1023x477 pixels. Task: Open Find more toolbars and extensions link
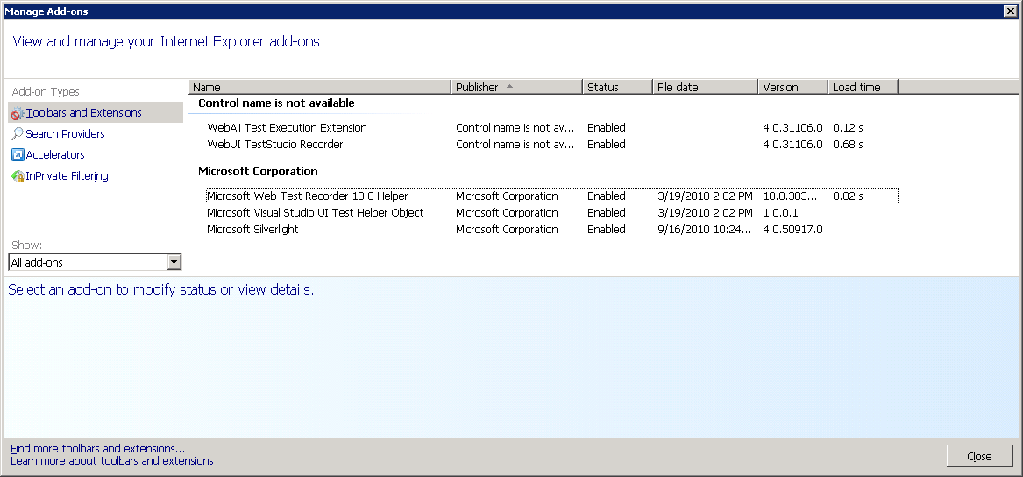click(98, 449)
